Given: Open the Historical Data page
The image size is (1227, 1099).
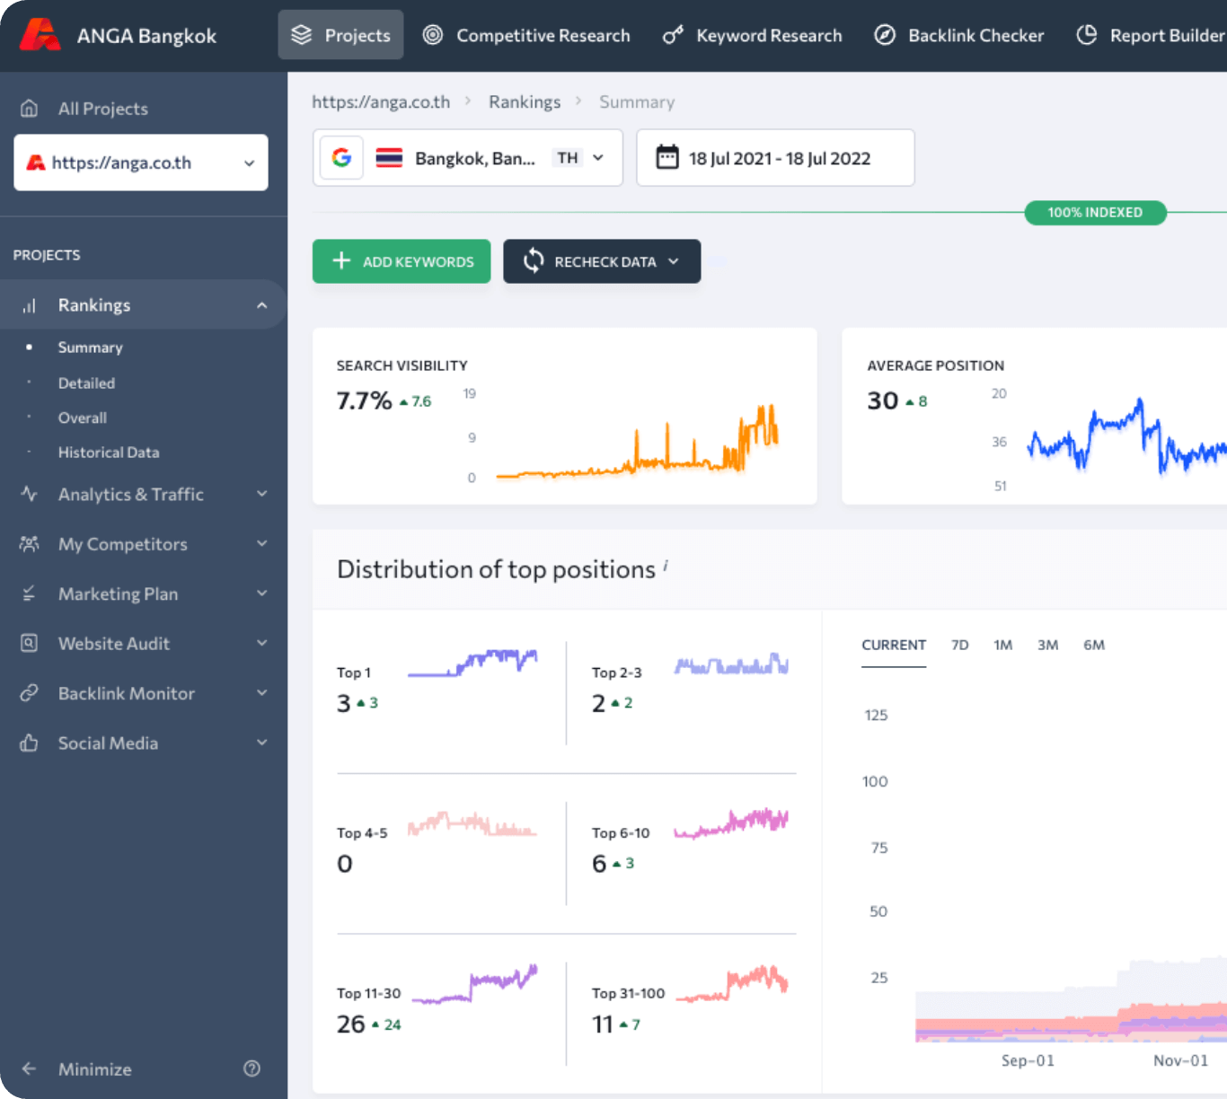Looking at the screenshot, I should [109, 453].
